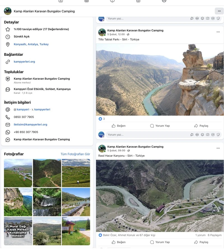The width and height of the screenshot is (224, 250).
Task: Open options menu for Tillo Tabiat Parkı post
Action: click(x=218, y=32)
